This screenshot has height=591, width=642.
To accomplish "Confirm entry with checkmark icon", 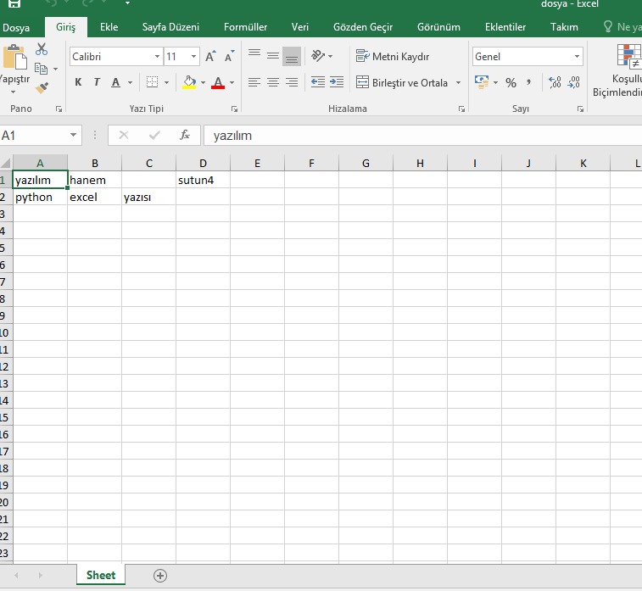I will click(x=154, y=135).
